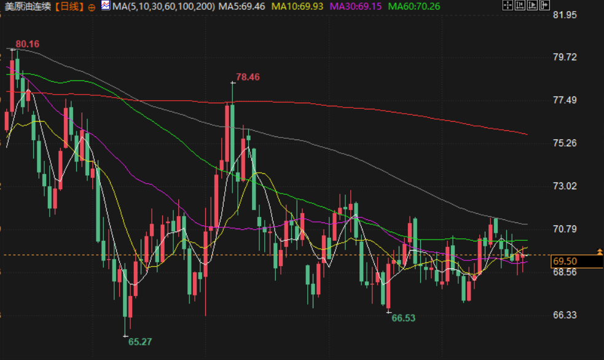Image resolution: width=604 pixels, height=360 pixels.
Task: Open the 日线 period selector
Action: (x=69, y=7)
